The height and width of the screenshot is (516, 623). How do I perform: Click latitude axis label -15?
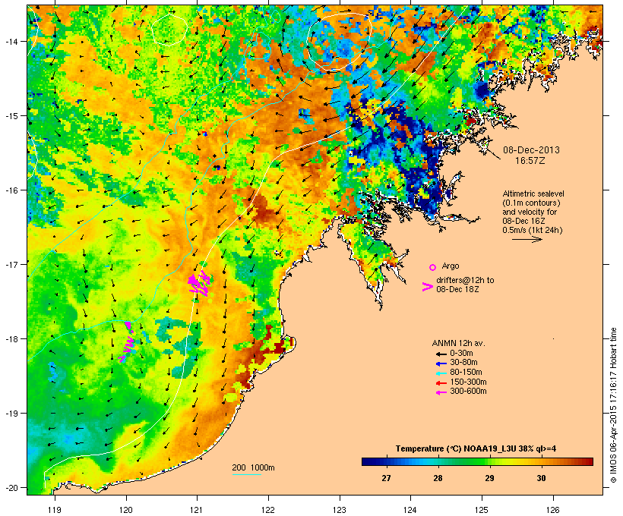click(x=11, y=116)
